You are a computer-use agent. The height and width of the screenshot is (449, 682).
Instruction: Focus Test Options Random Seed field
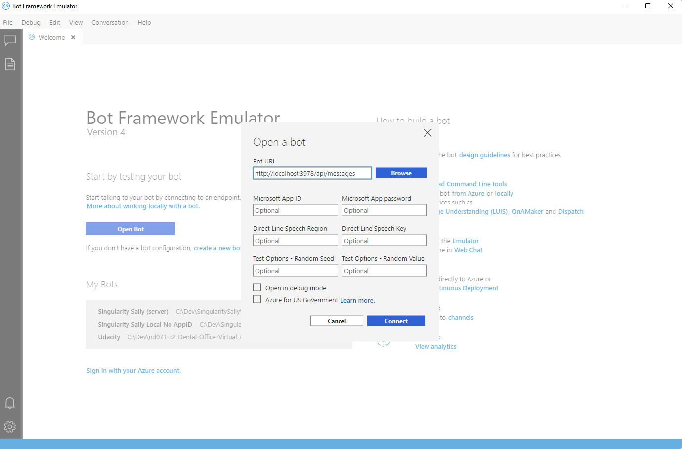click(296, 271)
